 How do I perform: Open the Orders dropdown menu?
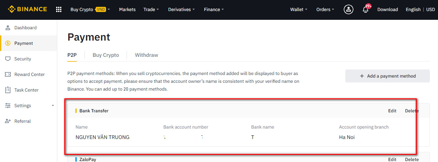(325, 9)
